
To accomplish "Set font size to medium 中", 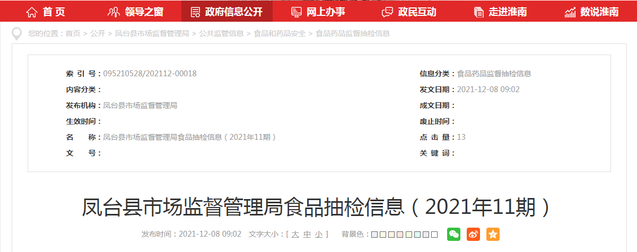I will (307, 234).
